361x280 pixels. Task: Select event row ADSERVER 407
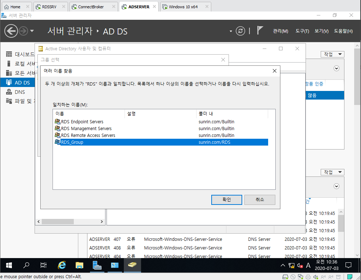(x=212, y=239)
